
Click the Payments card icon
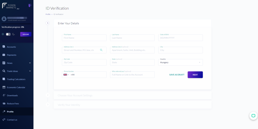[x=4, y=55]
